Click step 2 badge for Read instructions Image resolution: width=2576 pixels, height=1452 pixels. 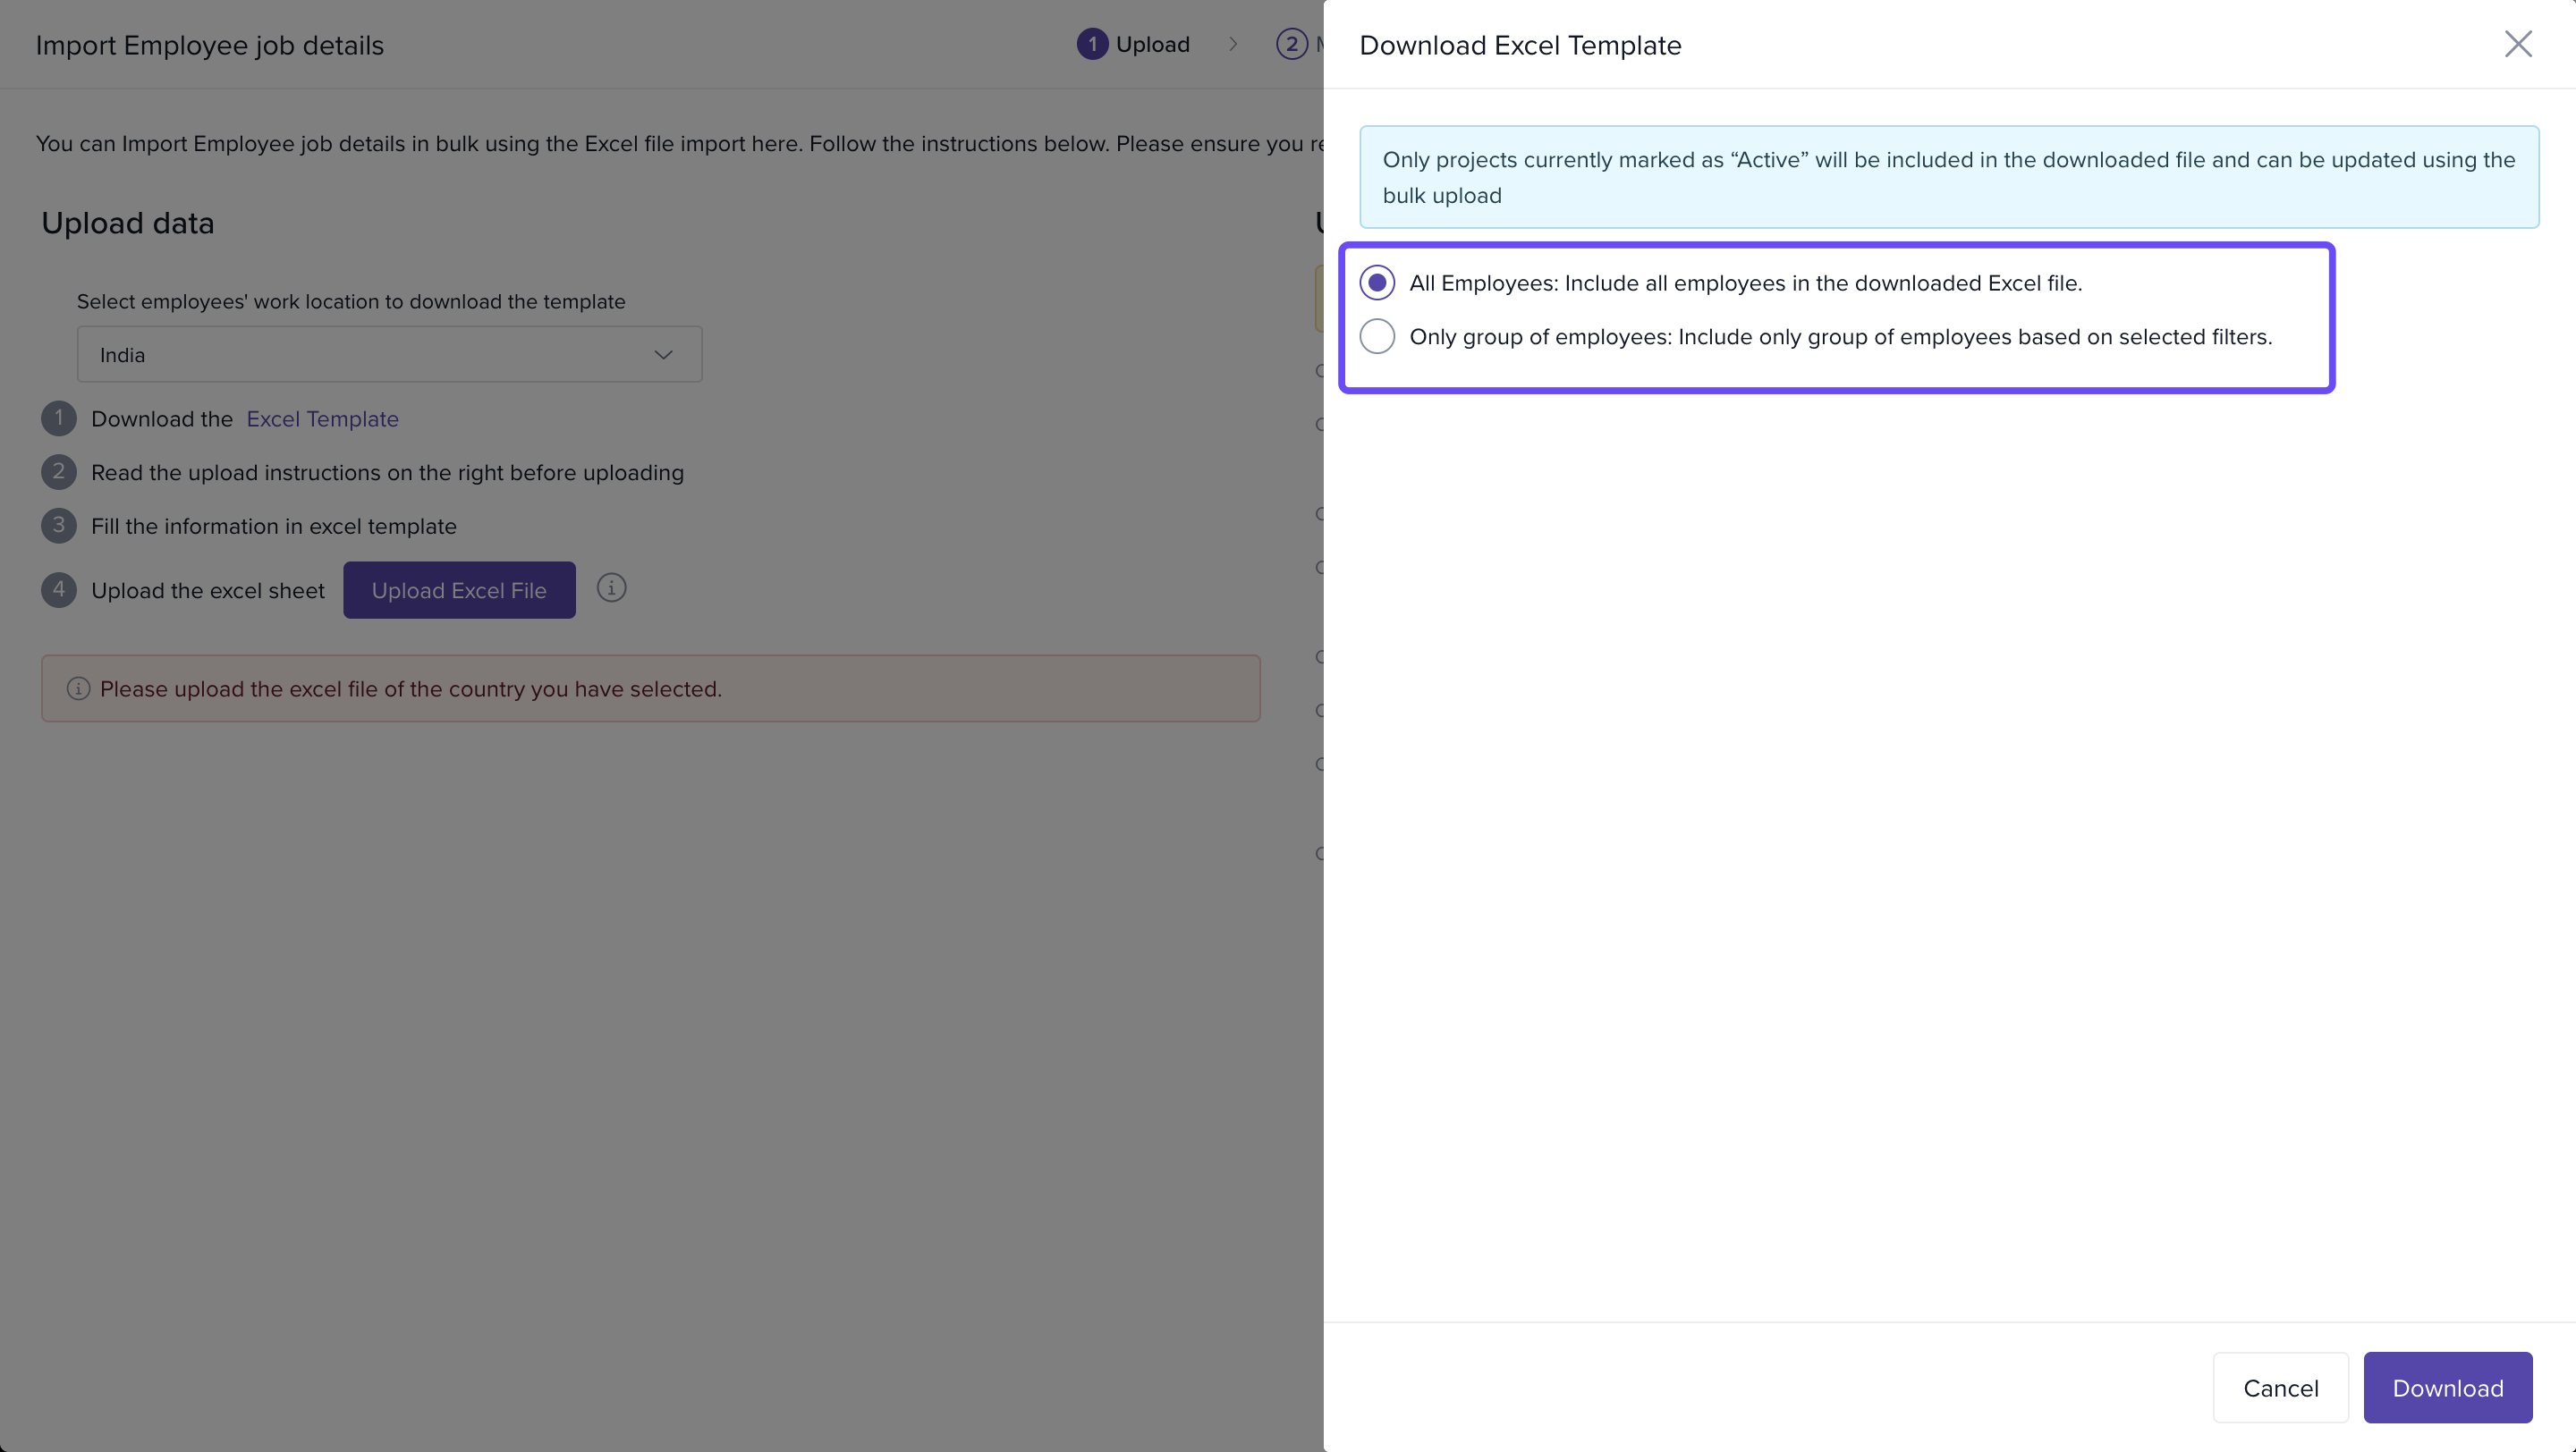(59, 472)
